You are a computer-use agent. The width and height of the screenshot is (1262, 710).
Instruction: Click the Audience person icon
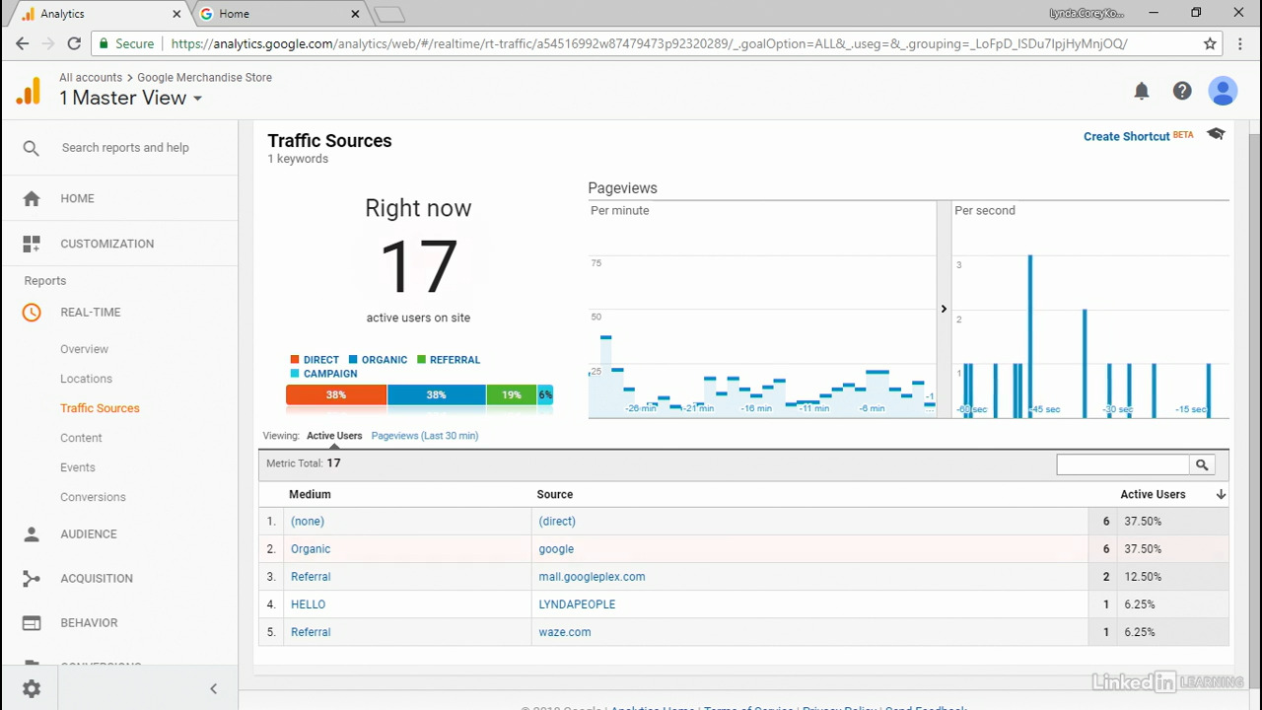(x=32, y=533)
